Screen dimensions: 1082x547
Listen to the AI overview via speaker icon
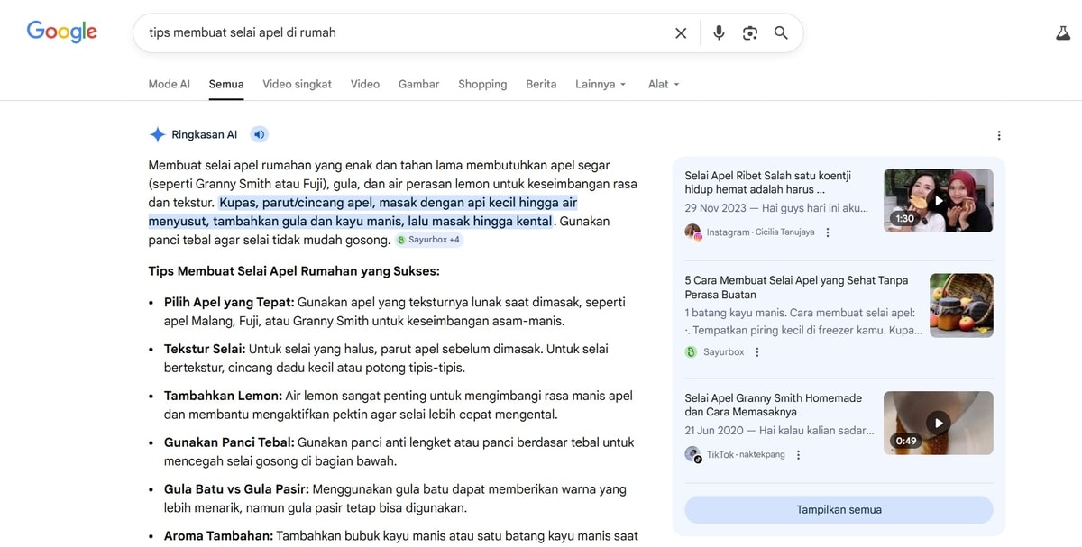[x=259, y=133]
